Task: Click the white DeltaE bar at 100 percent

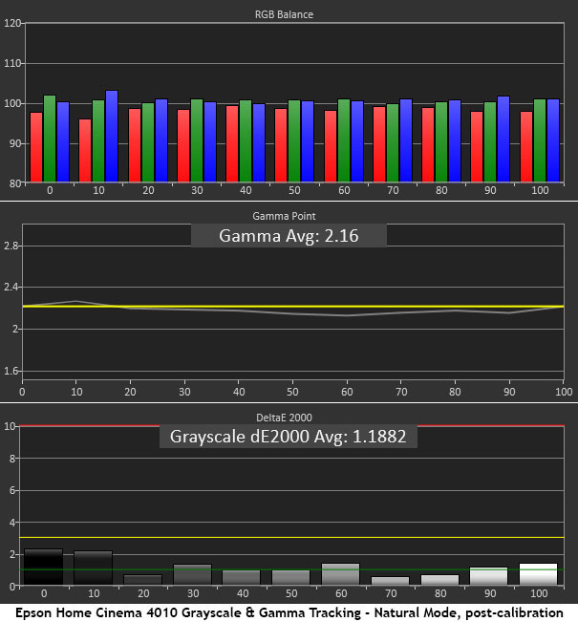Action: click(538, 574)
